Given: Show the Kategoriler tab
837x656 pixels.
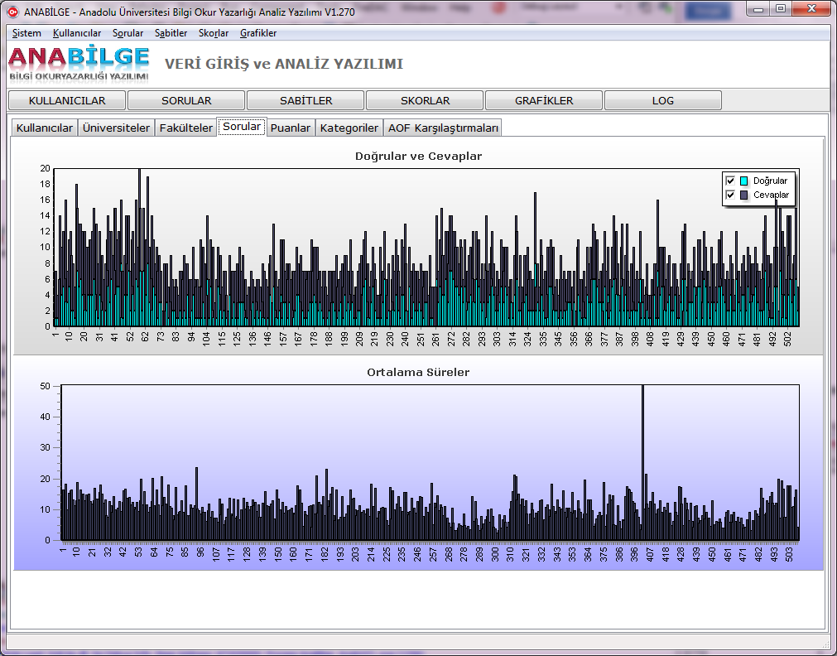Looking at the screenshot, I should pos(349,128).
